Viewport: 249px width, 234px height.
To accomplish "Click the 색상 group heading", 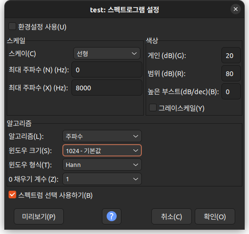I will click(152, 40).
